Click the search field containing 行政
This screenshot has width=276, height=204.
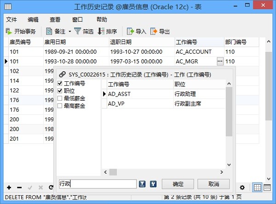(98, 184)
